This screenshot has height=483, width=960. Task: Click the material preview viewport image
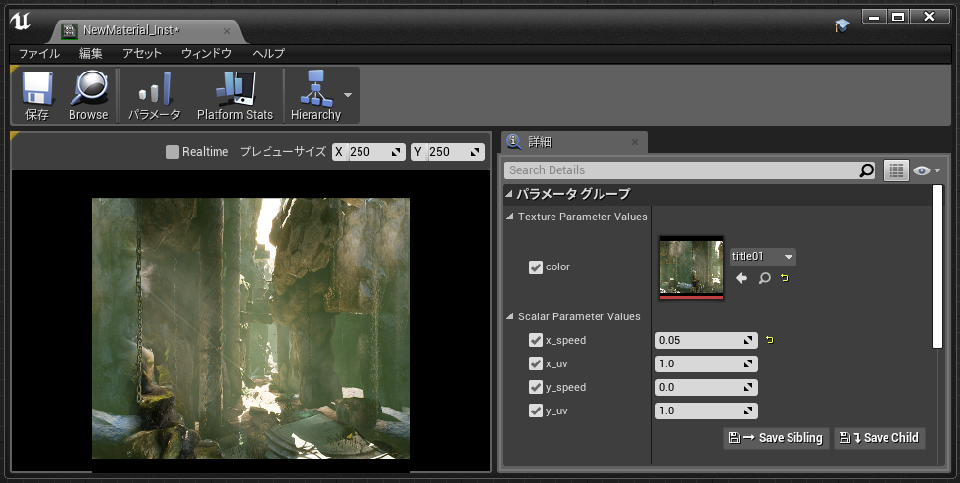pos(251,328)
